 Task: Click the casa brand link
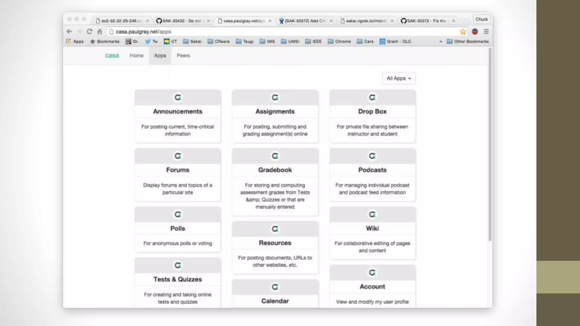112,55
